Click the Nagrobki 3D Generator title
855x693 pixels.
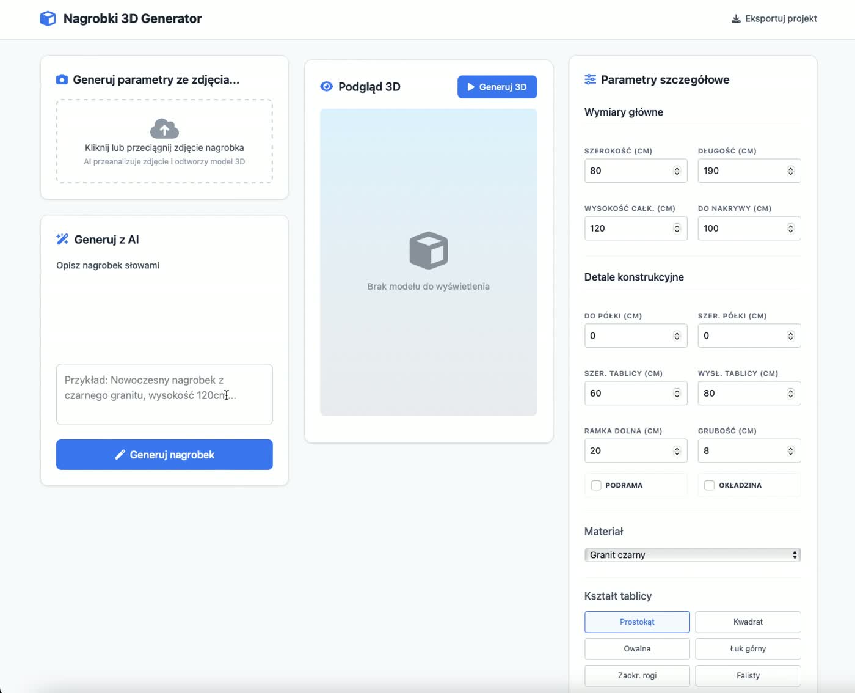[x=133, y=18]
